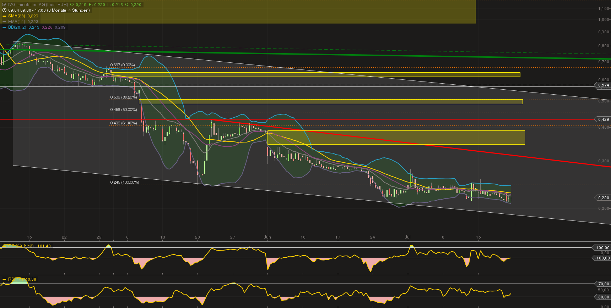Click the 0,506 (38.20%) Fibonacci label
This screenshot has width=611, height=308.
tap(124, 97)
